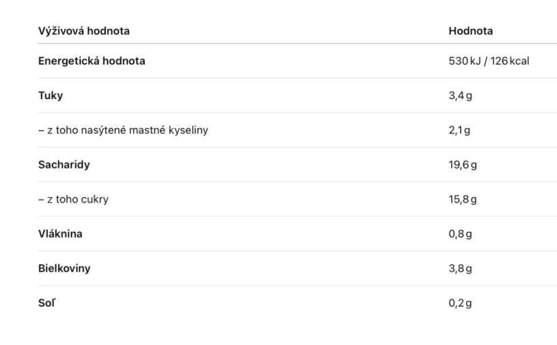This screenshot has height=345, width=557.
Task: Click the 2,1 g saturated fat value
Action: [x=459, y=130]
